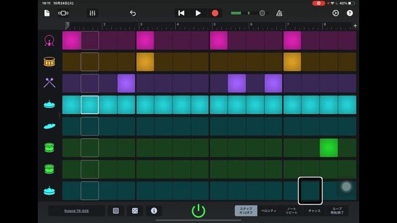Switch to the ノートリピート mode tab

(292, 211)
